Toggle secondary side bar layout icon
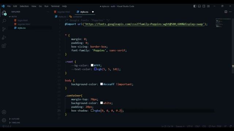 (204, 6)
